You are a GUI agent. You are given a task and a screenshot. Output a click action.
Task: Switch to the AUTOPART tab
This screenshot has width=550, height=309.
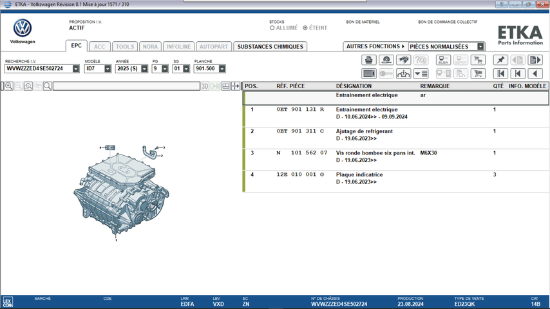pos(214,46)
